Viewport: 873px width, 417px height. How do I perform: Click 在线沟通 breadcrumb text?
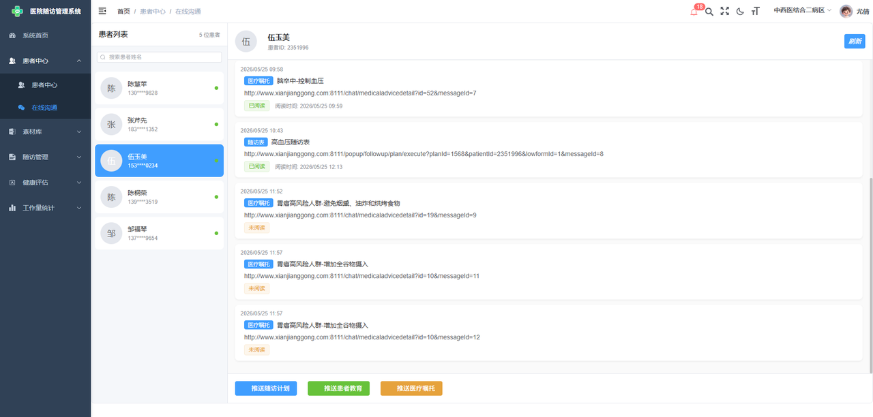click(x=188, y=12)
